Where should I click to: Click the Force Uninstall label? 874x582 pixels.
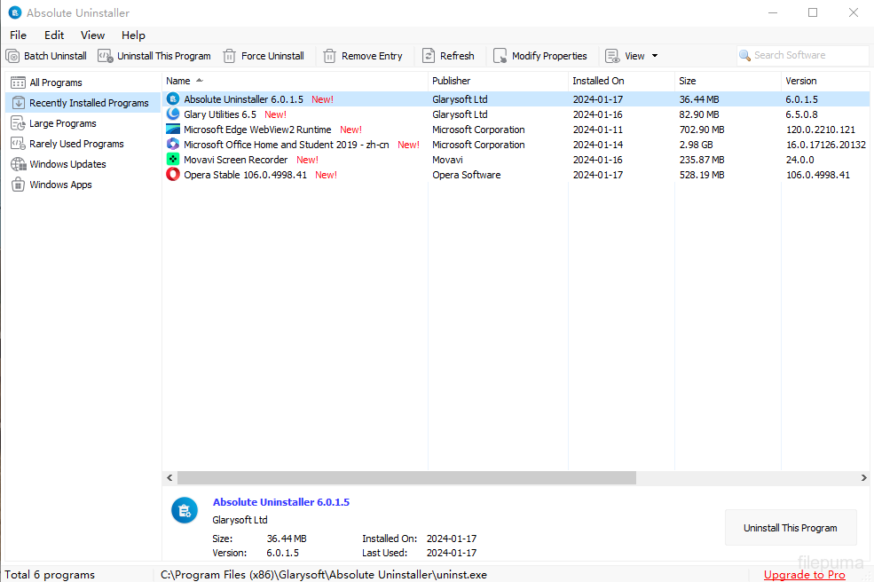tap(272, 56)
